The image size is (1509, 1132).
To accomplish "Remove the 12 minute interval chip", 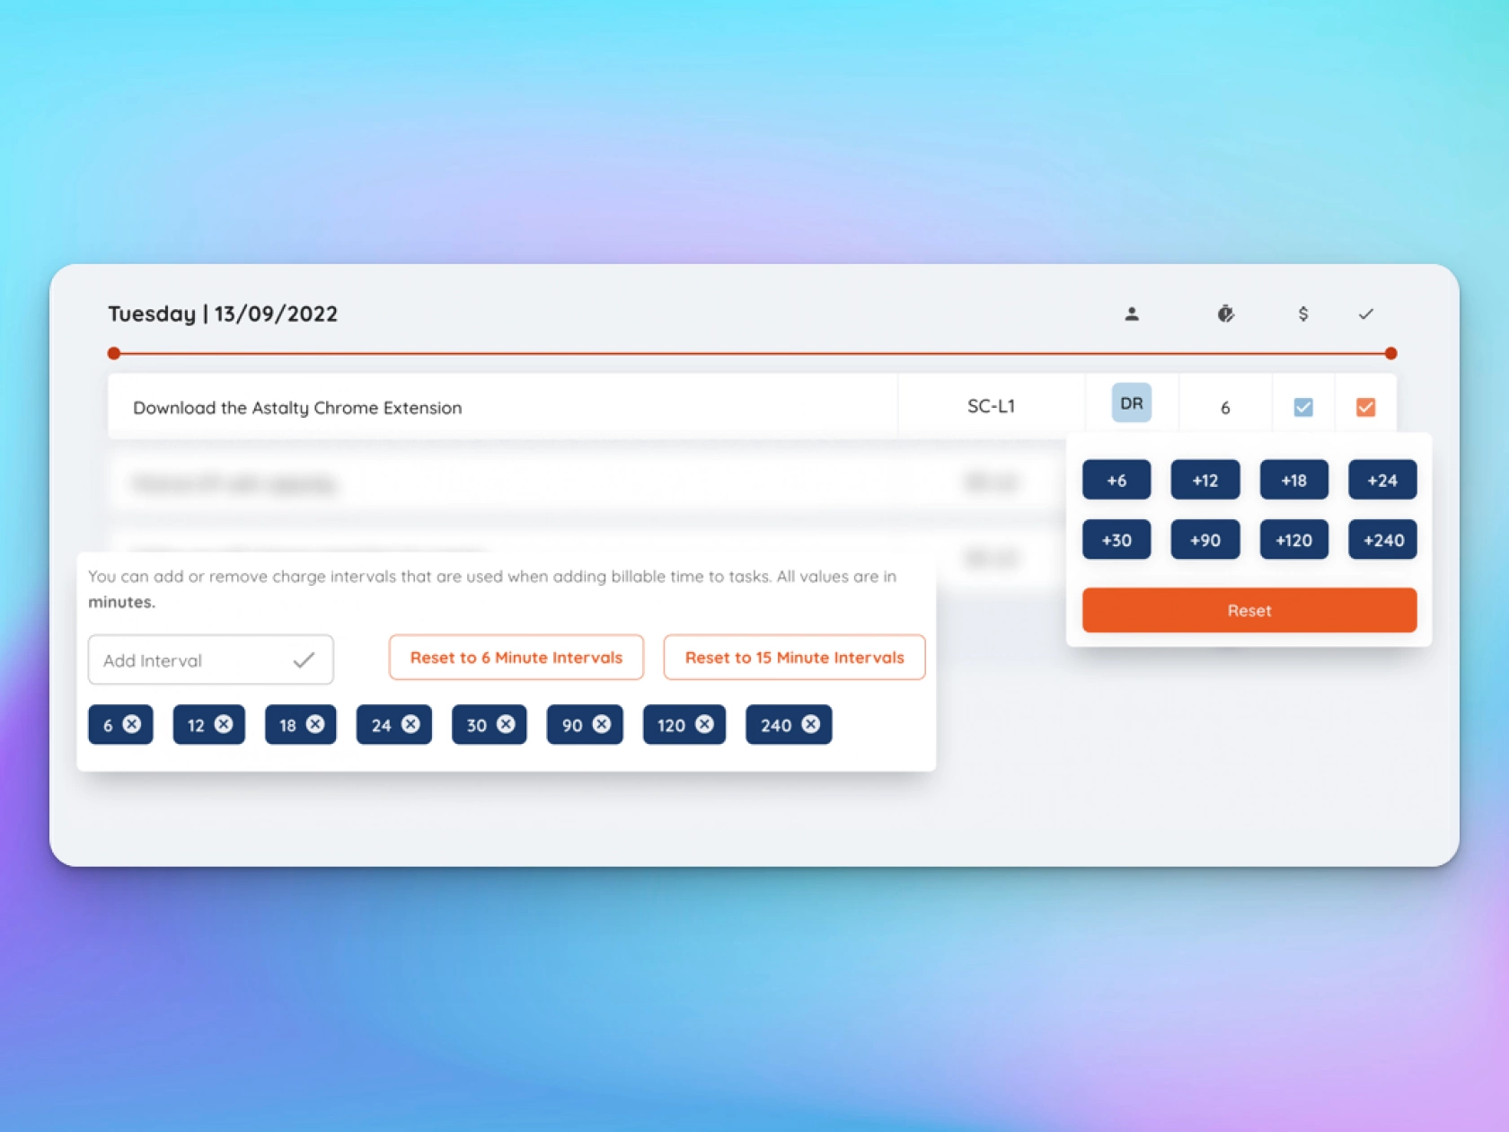I will click(x=224, y=724).
